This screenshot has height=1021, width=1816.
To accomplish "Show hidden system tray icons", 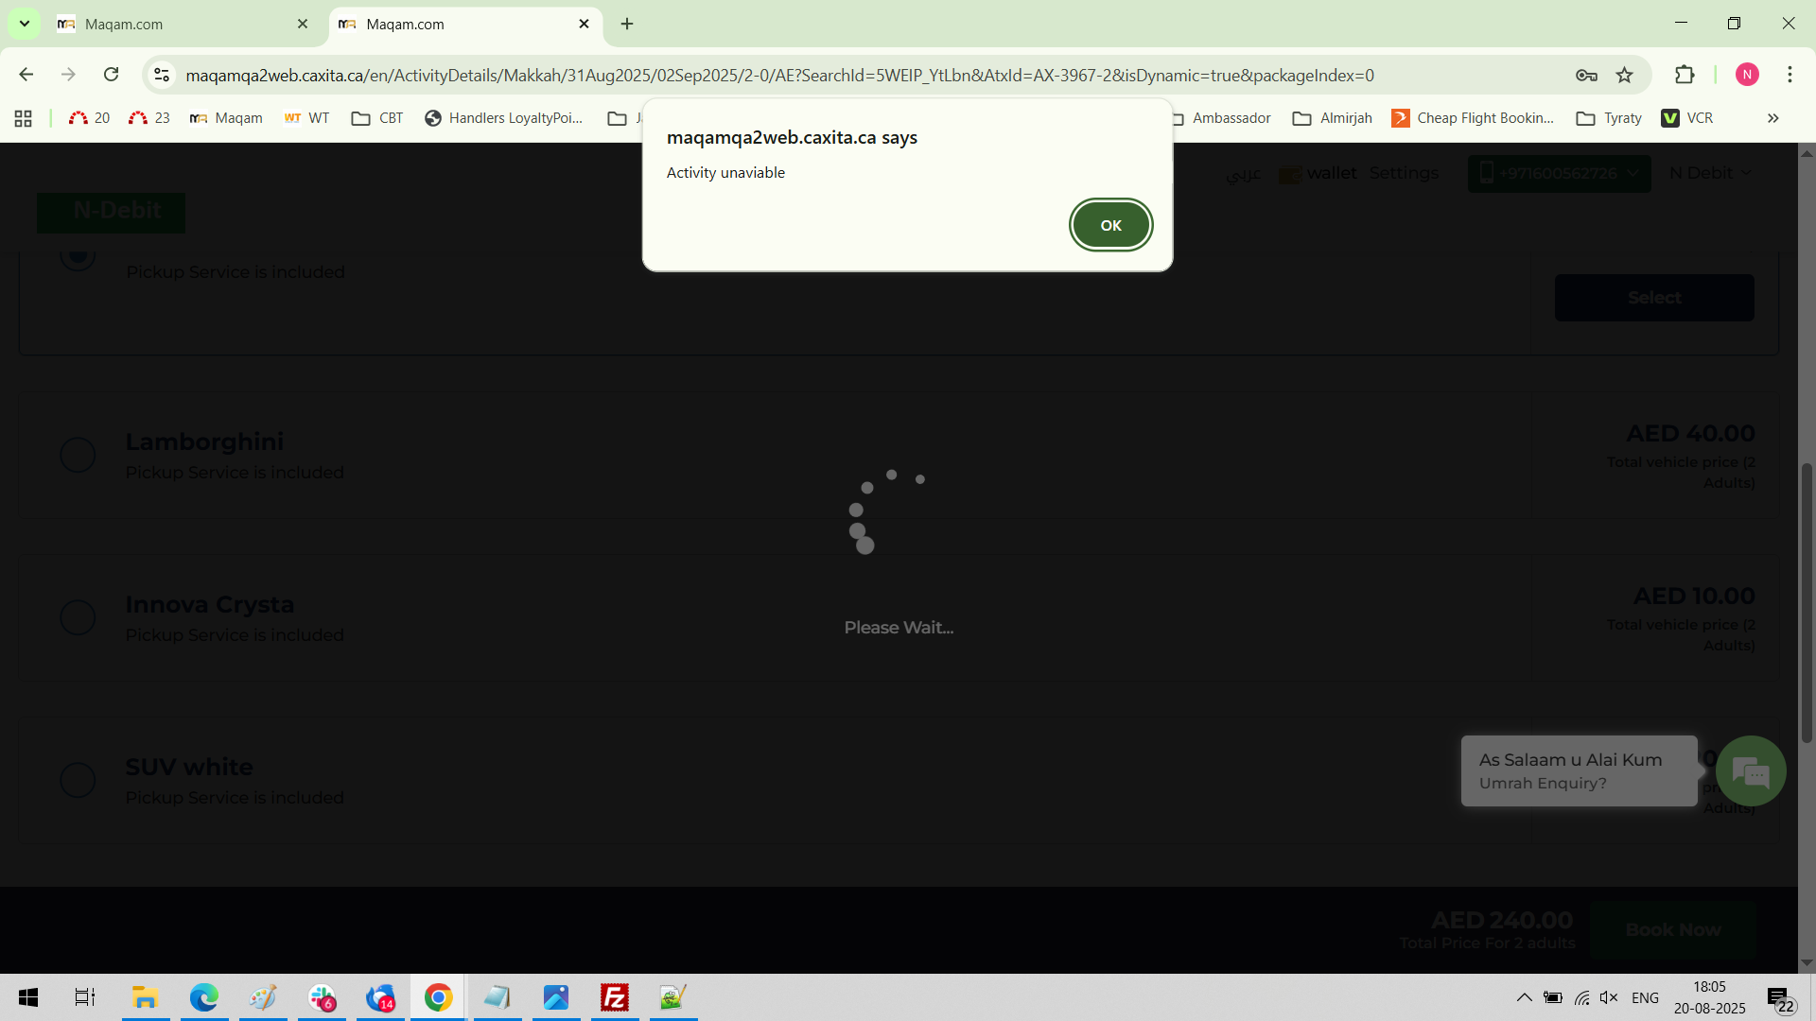I will [1524, 997].
